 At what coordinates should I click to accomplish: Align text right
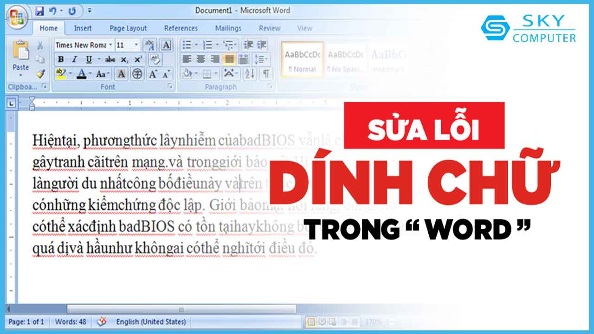pyautogui.click(x=214, y=59)
